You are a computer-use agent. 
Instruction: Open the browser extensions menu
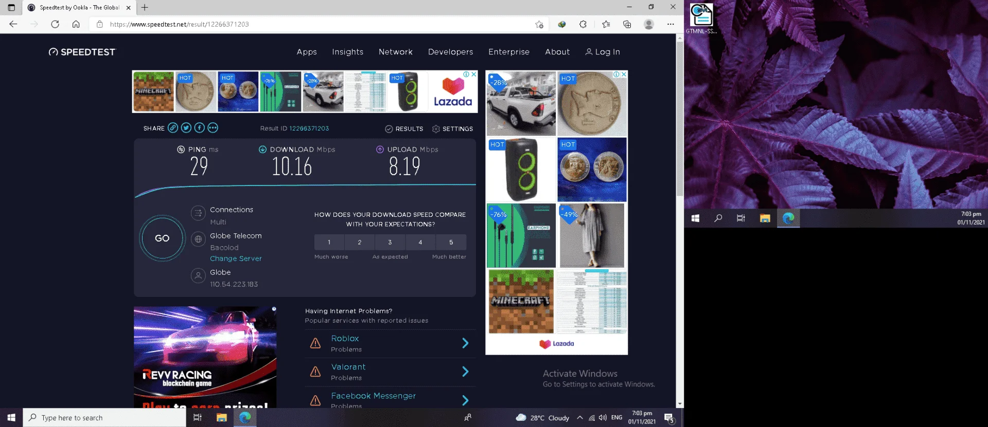click(x=583, y=24)
